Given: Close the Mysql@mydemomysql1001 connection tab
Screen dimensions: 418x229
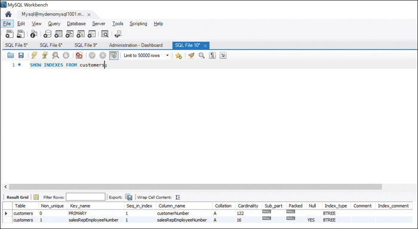Looking at the screenshot, I should click(x=89, y=15).
